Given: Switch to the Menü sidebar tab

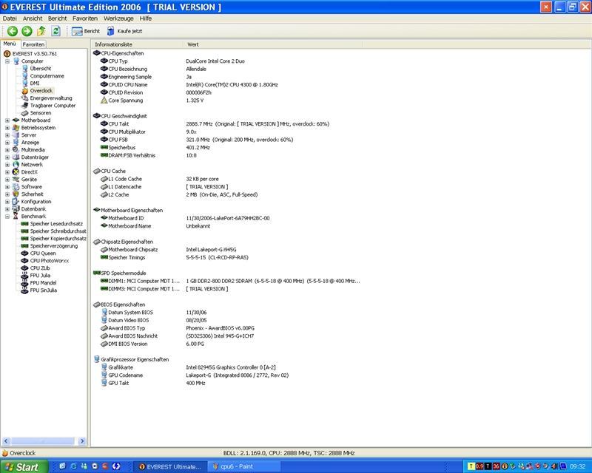Looking at the screenshot, I should [x=10, y=44].
